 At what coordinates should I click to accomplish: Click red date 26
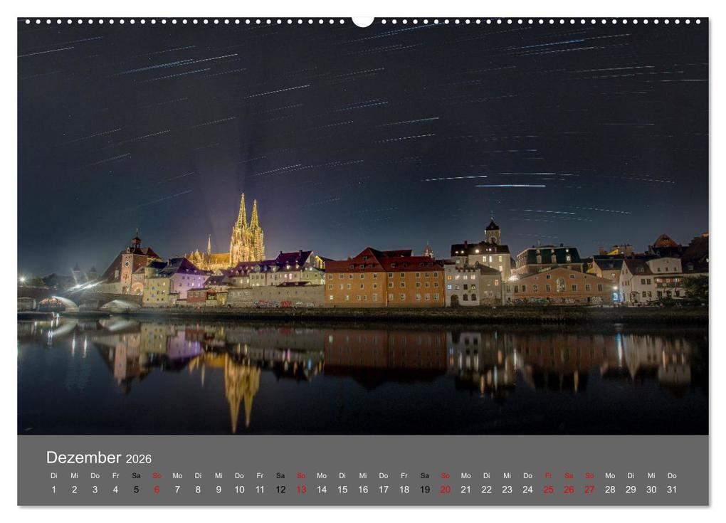569,490
